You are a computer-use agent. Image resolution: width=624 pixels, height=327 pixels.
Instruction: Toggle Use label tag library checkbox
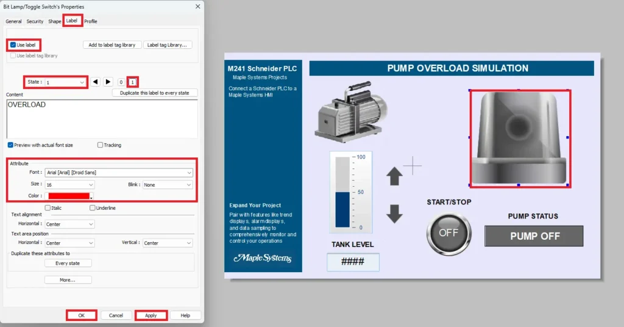(x=13, y=56)
